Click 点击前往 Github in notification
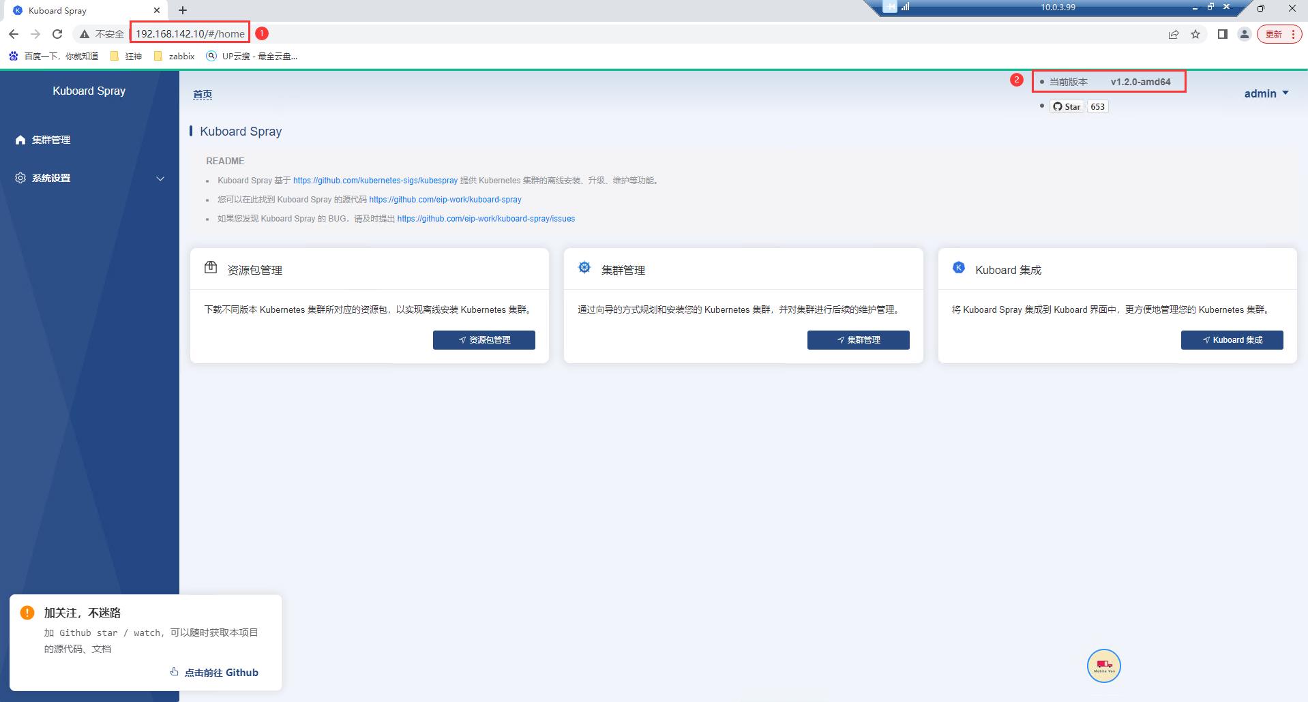This screenshot has height=702, width=1308. coord(214,673)
